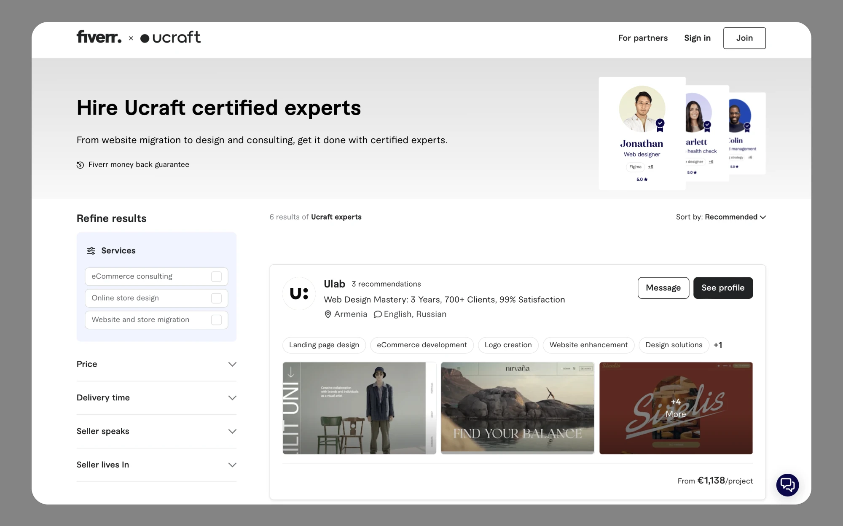The width and height of the screenshot is (843, 526).
Task: Select the Fiverr money back guarantee text
Action: 139,165
